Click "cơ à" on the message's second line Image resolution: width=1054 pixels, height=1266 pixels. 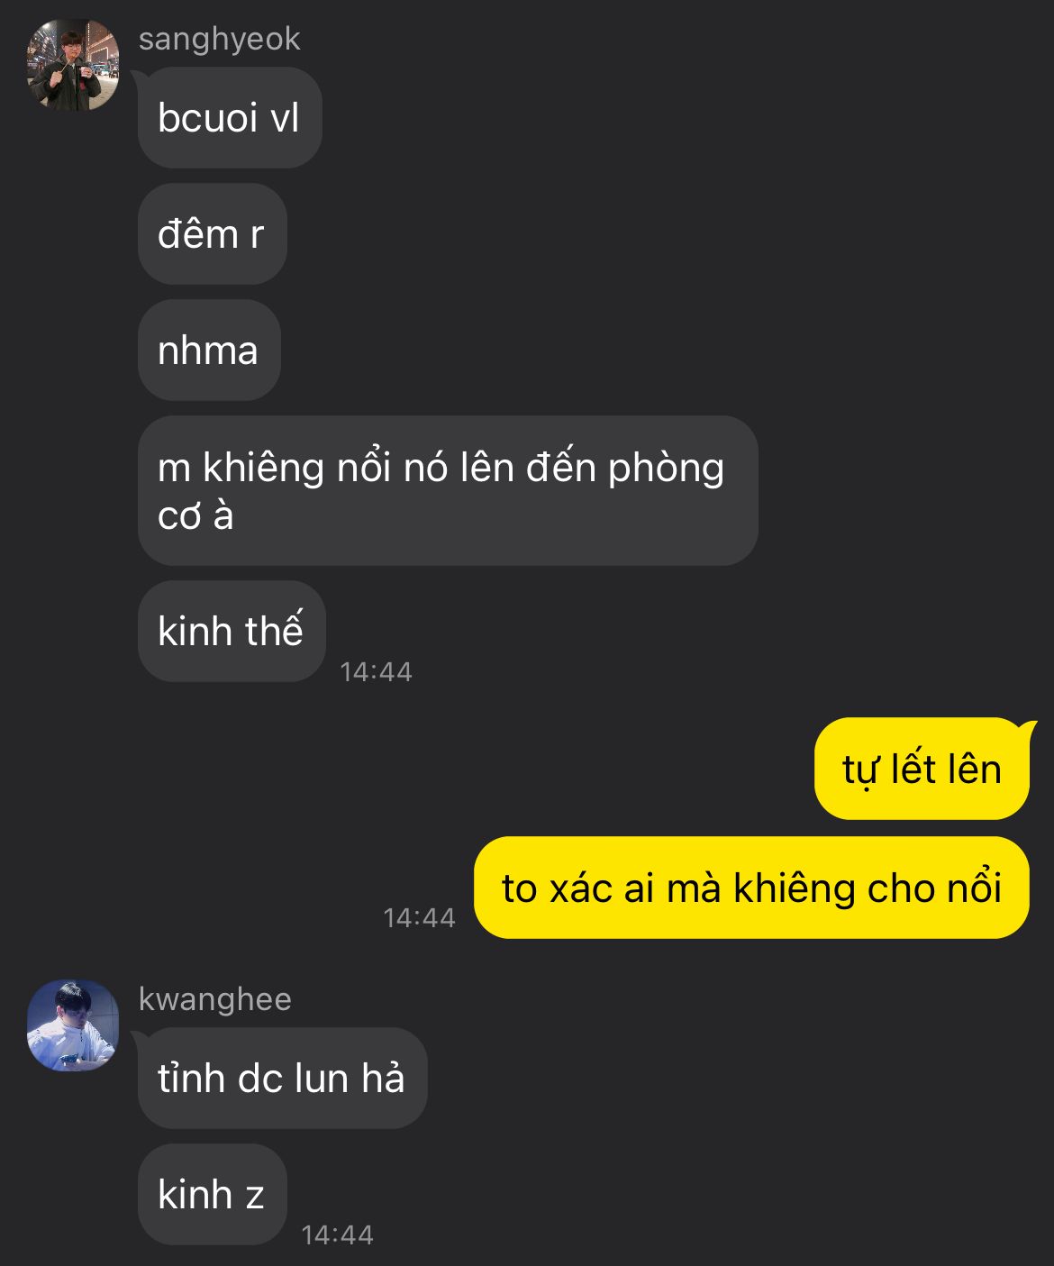(195, 516)
